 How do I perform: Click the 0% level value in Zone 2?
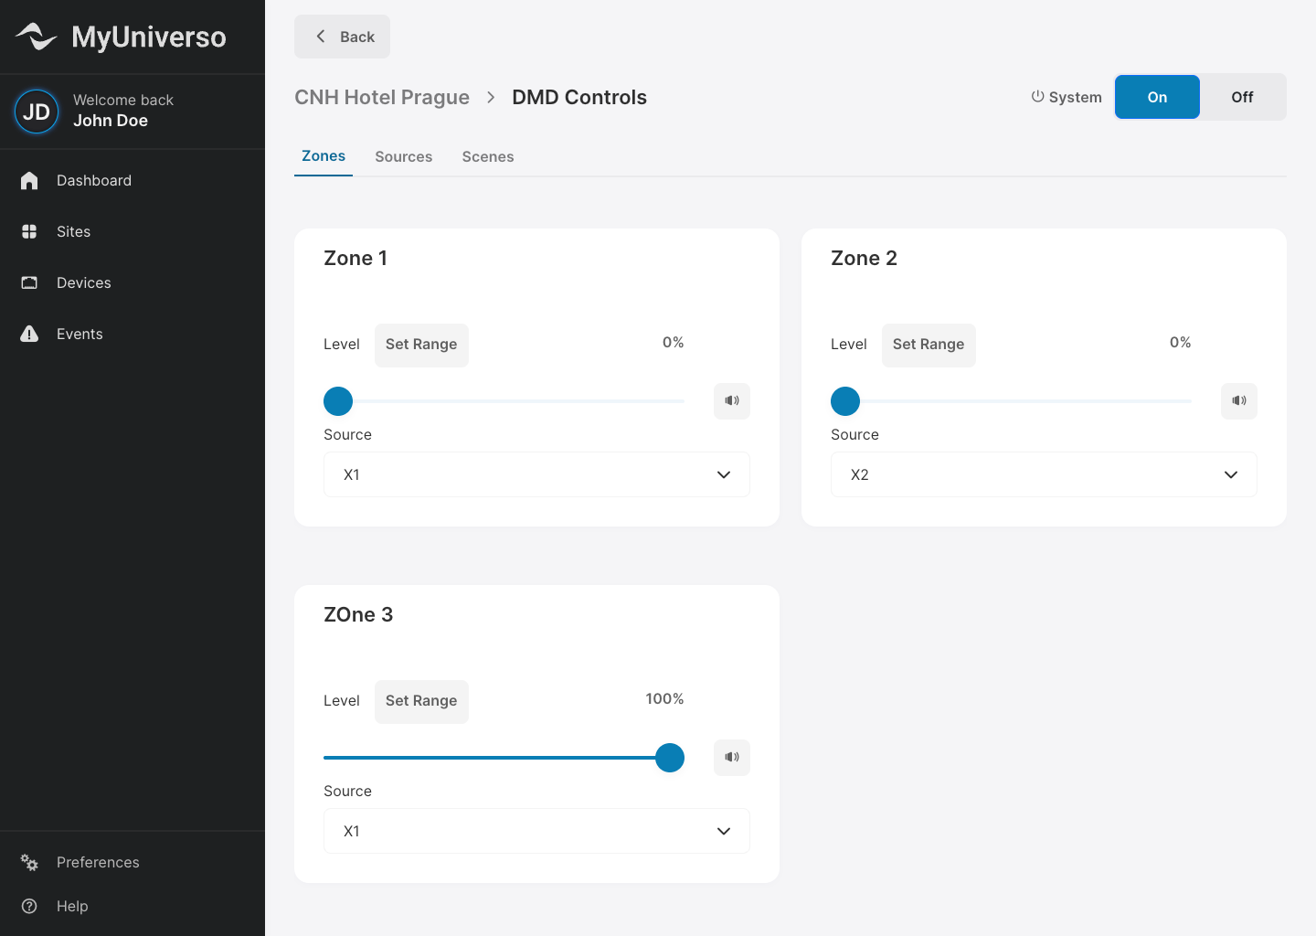(x=1181, y=342)
